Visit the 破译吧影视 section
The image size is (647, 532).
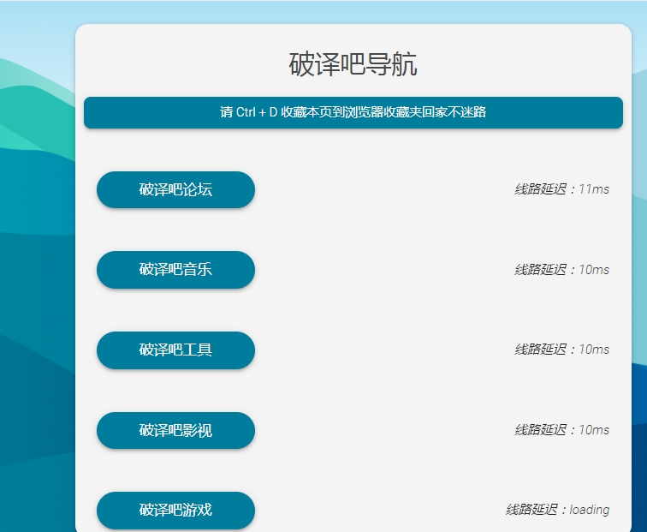pyautogui.click(x=175, y=430)
